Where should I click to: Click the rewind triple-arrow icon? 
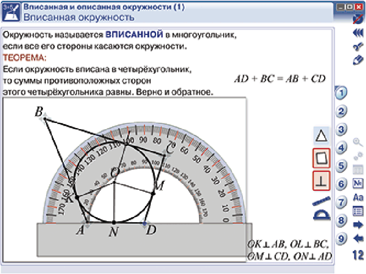tap(358, 32)
